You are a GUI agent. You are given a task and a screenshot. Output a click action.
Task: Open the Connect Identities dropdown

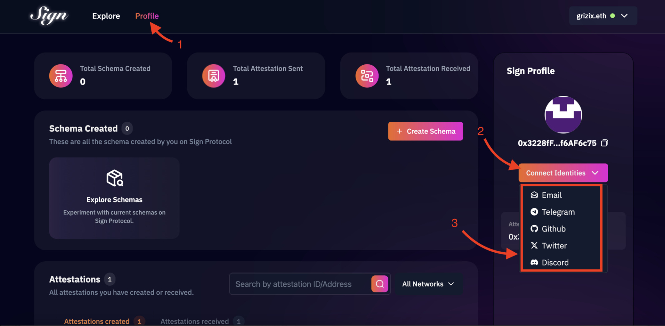coord(563,173)
